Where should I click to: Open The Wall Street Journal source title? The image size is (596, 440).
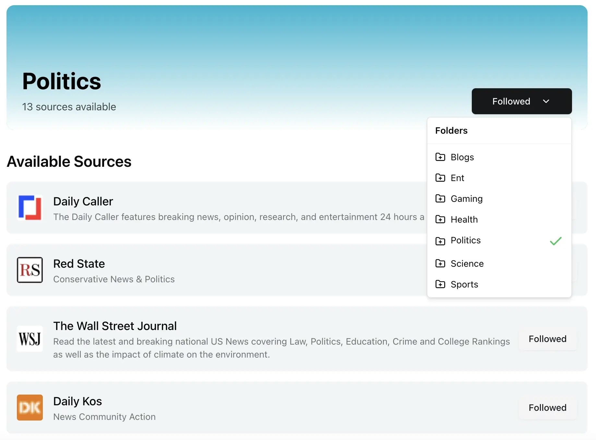coord(115,326)
